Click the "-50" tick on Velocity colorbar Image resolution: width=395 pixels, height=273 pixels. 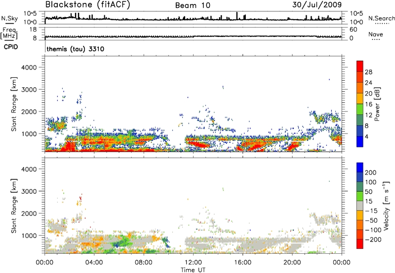(371, 220)
